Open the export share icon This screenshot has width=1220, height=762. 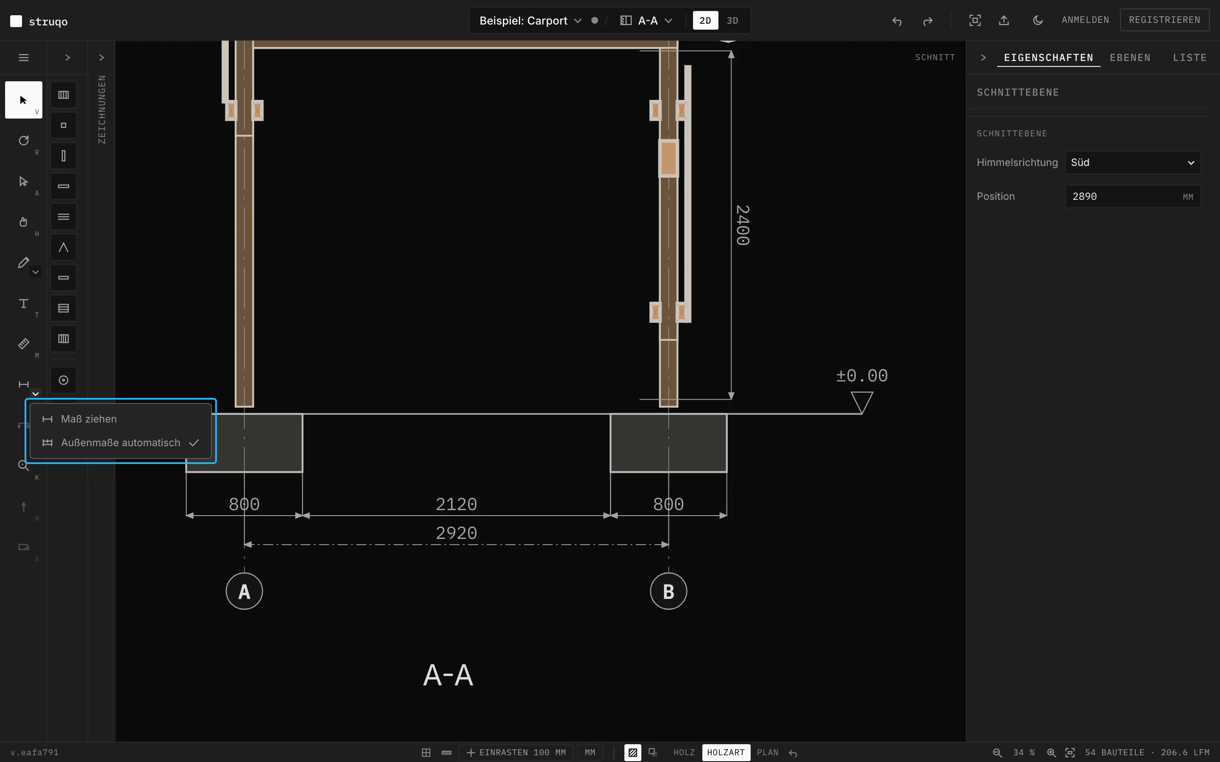pyautogui.click(x=1004, y=21)
